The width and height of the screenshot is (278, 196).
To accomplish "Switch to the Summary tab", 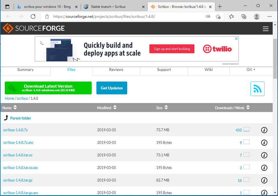I will click(26, 70).
